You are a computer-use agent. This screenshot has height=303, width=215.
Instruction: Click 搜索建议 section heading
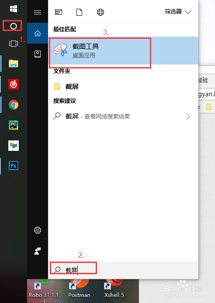tap(65, 101)
